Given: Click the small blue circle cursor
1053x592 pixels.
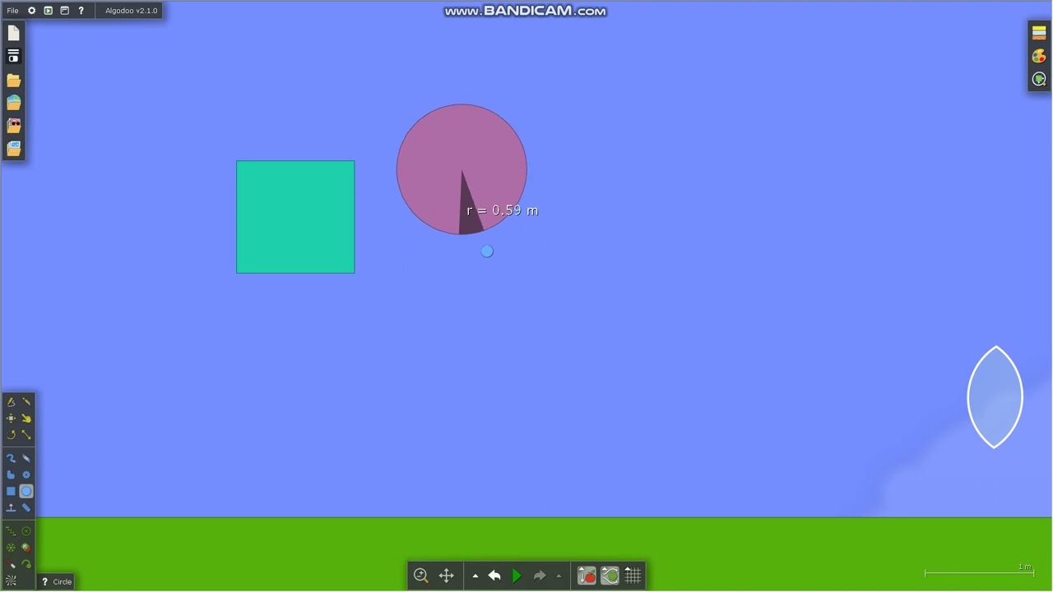Looking at the screenshot, I should (x=487, y=252).
